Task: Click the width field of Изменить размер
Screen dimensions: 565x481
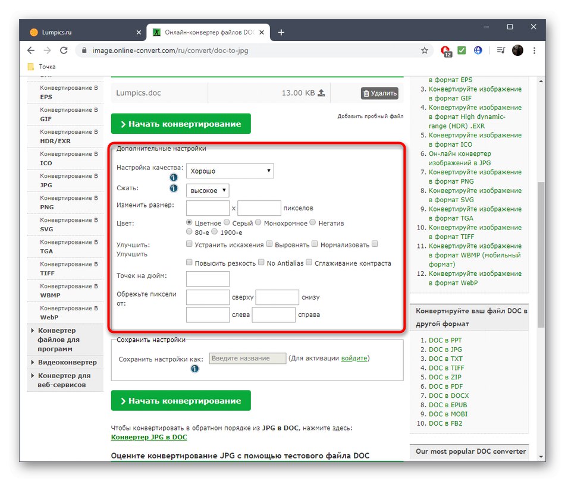Action: [208, 208]
